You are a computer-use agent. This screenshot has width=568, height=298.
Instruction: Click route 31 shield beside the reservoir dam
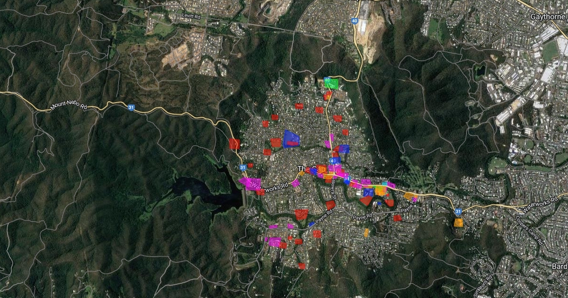(243, 167)
